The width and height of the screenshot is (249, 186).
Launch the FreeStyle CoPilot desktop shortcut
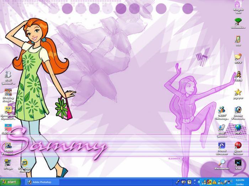(25, 163)
